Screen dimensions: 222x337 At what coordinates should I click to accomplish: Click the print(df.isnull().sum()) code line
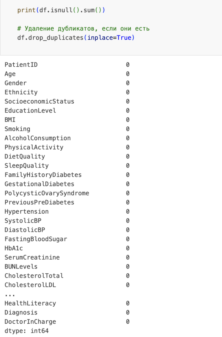pos(61,10)
